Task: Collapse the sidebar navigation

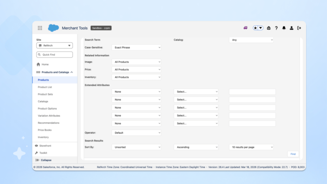Action: tap(43, 160)
